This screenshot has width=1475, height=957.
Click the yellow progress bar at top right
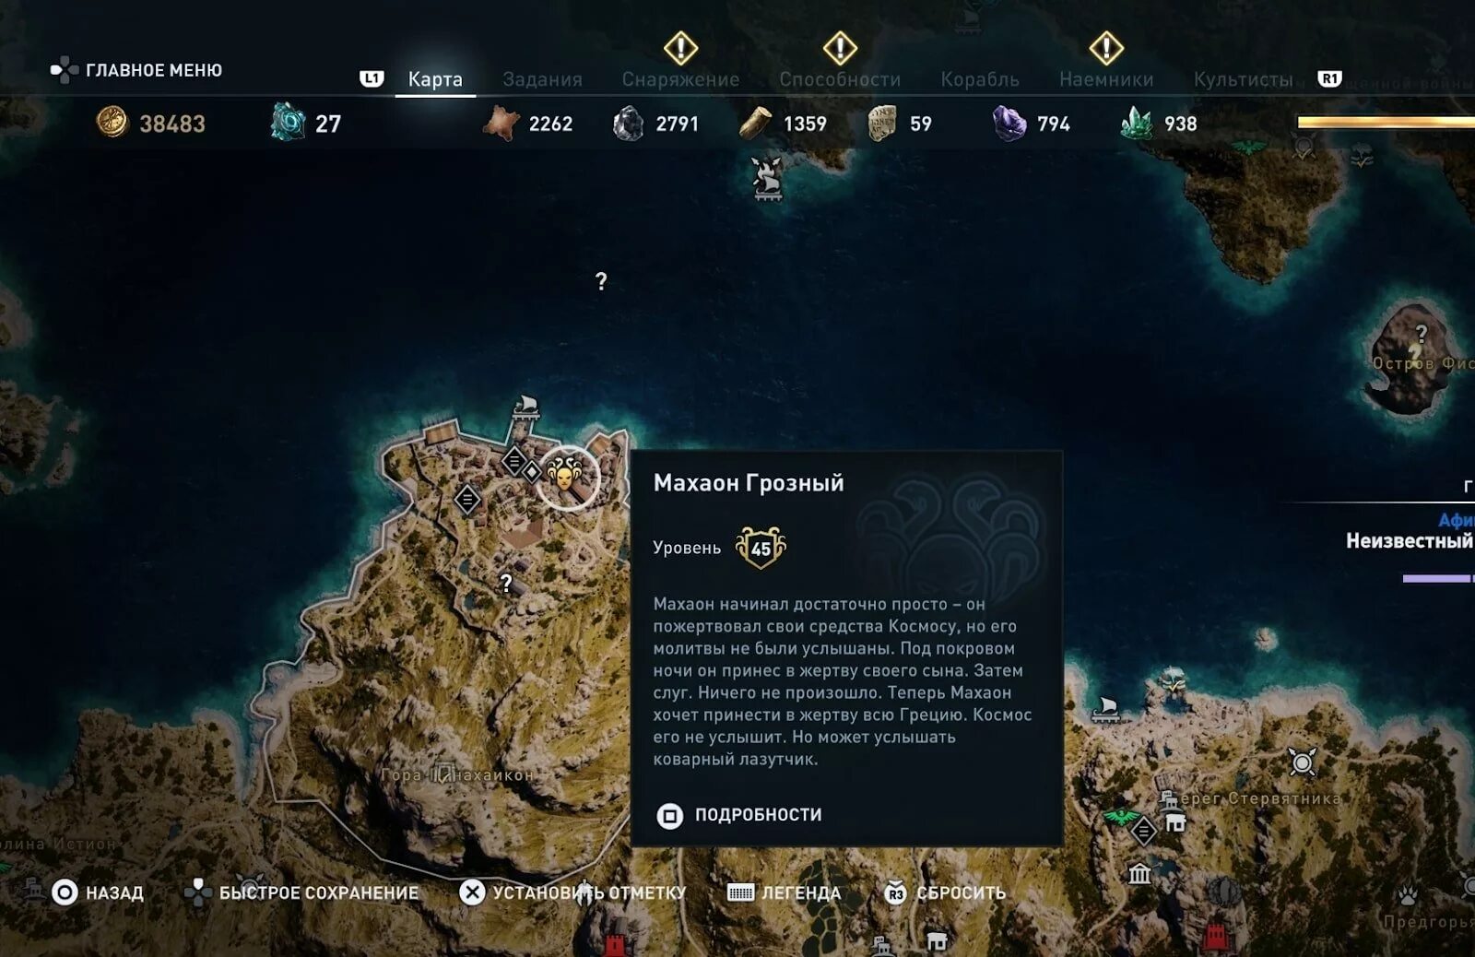pyautogui.click(x=1386, y=122)
